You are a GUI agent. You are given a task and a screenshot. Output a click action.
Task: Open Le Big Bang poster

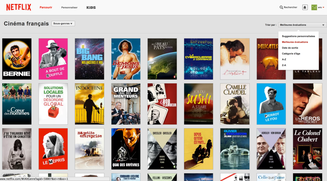[x=89, y=59]
